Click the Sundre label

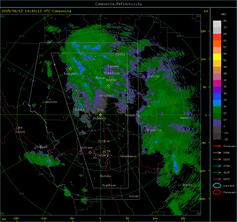(80, 110)
